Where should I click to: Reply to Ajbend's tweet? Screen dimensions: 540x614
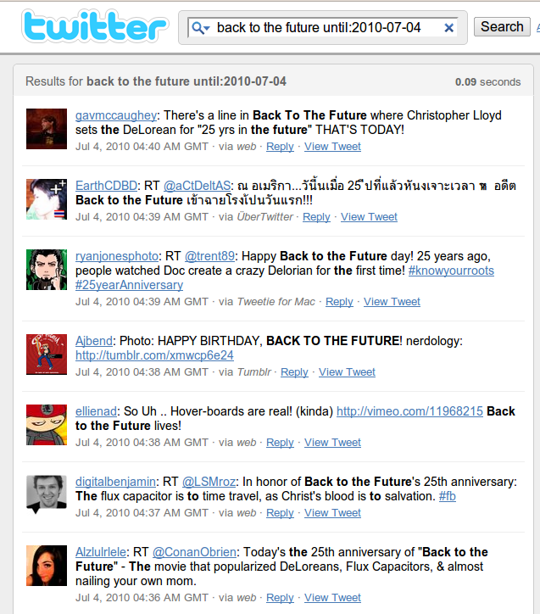[294, 372]
